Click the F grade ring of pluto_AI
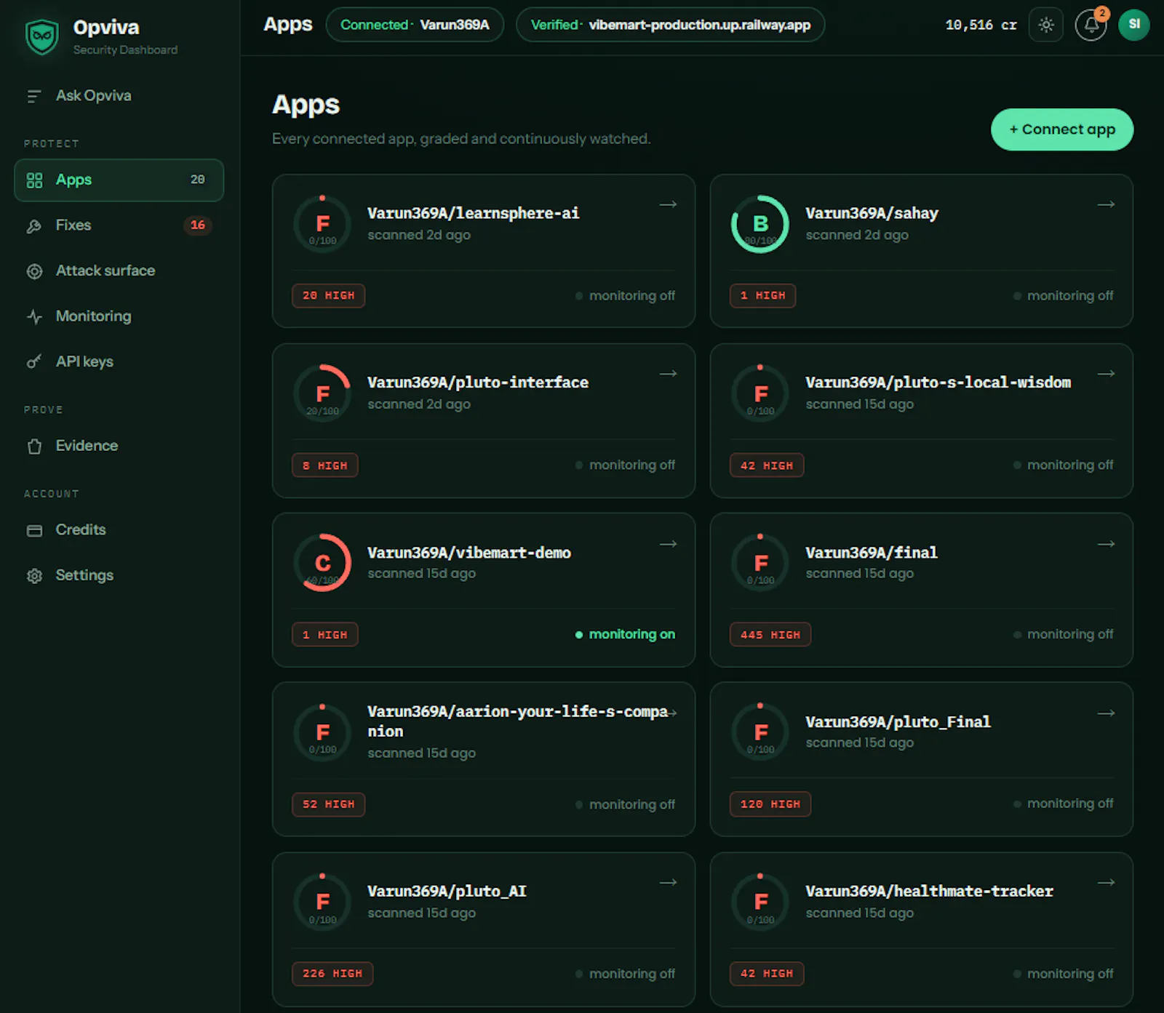The width and height of the screenshot is (1164, 1013). click(322, 902)
